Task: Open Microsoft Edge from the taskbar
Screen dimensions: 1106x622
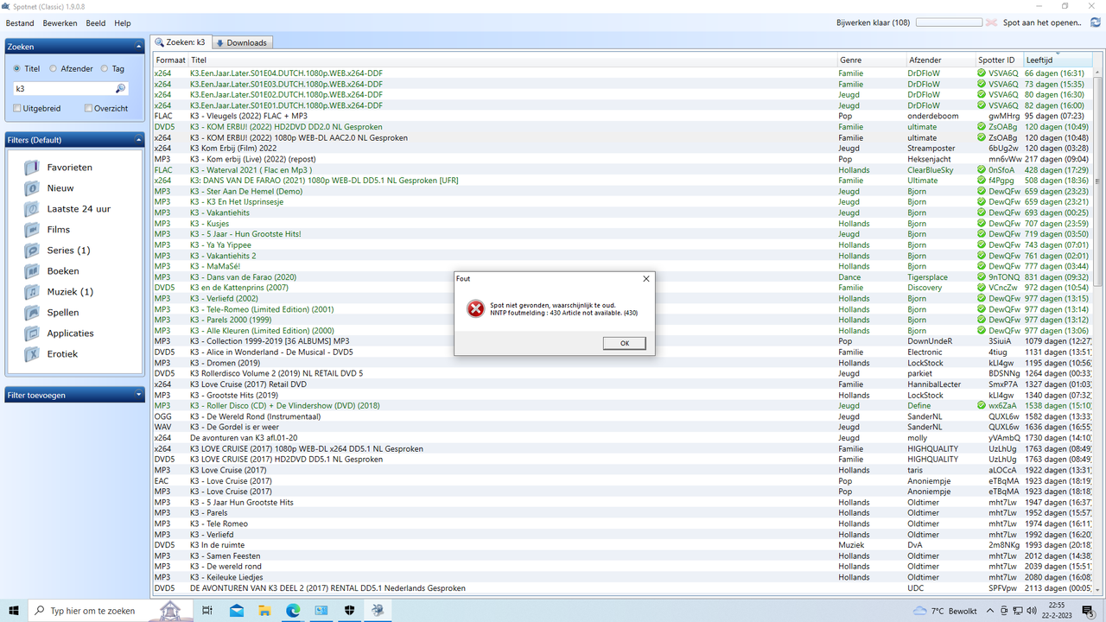Action: tap(294, 611)
